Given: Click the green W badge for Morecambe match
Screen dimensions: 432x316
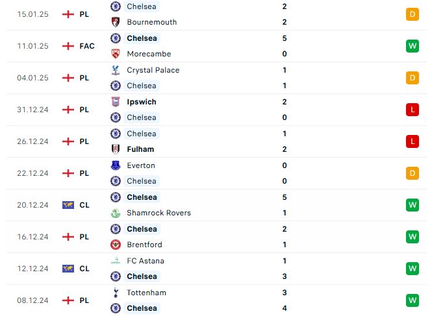Looking at the screenshot, I should pyautogui.click(x=412, y=46).
